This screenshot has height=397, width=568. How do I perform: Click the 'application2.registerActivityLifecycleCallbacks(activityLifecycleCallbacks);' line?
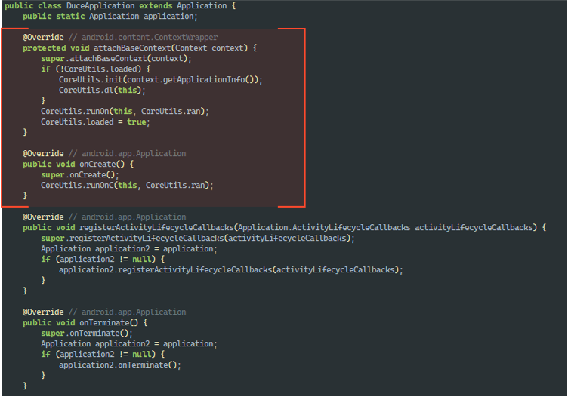click(231, 269)
